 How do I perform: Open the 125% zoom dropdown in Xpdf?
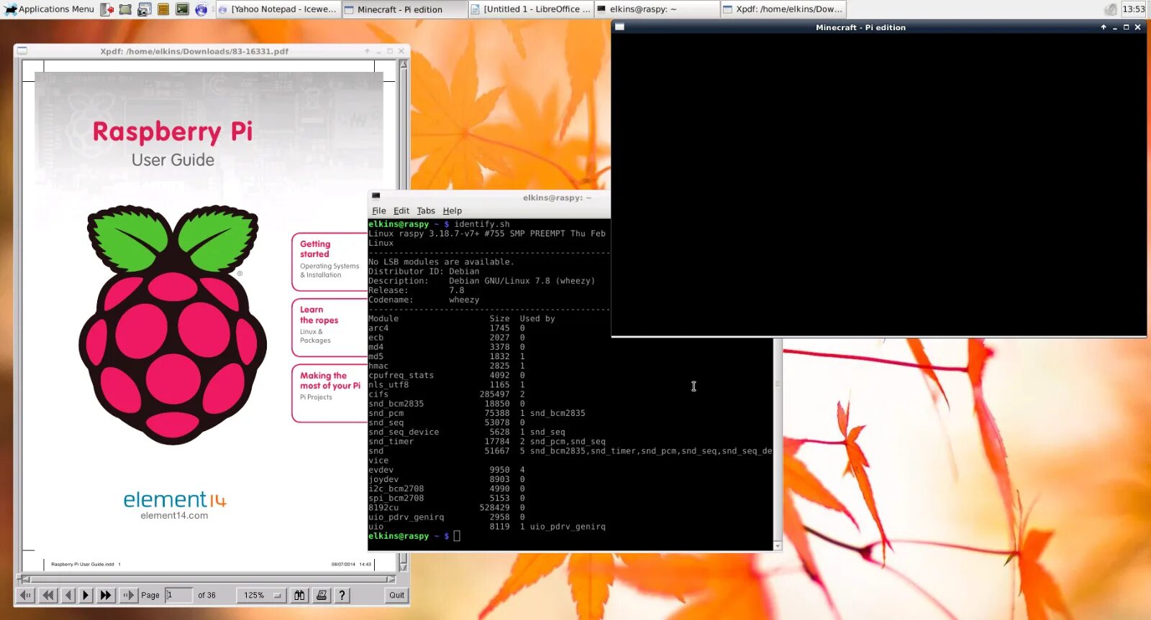(262, 595)
